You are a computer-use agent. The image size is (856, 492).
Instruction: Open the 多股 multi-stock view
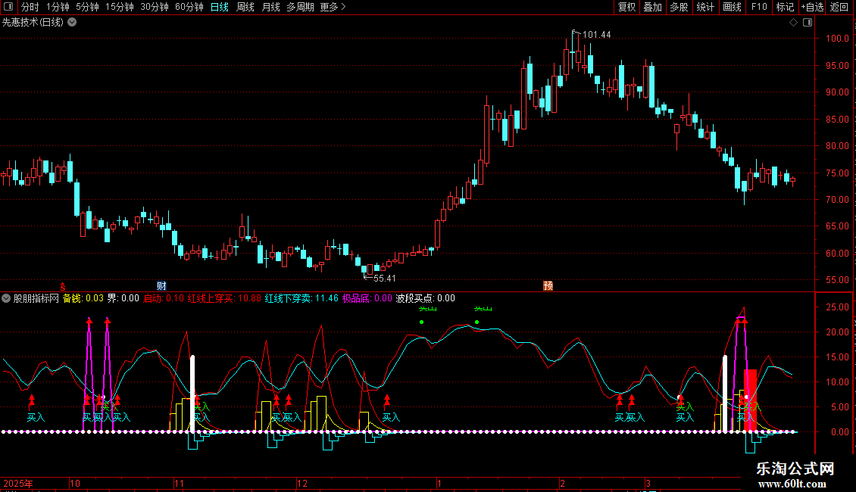679,7
